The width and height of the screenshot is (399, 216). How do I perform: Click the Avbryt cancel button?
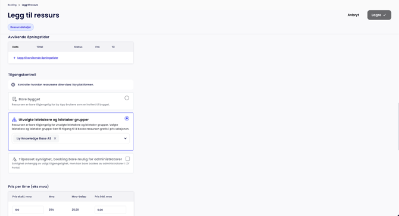(353, 15)
